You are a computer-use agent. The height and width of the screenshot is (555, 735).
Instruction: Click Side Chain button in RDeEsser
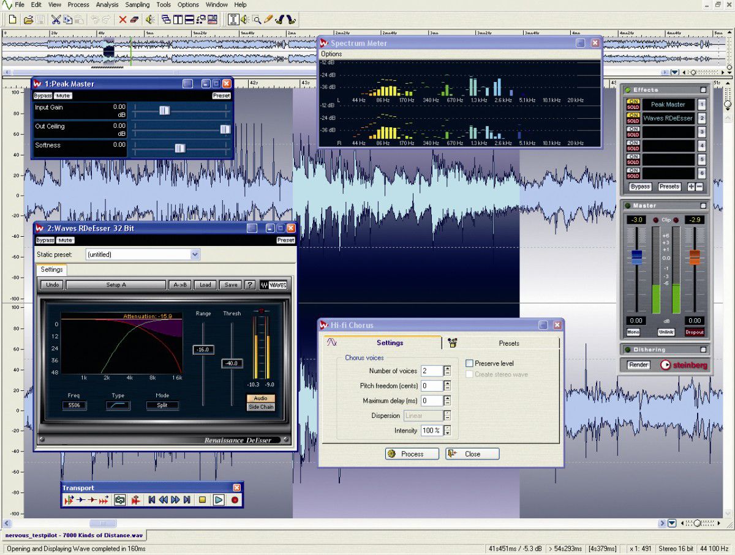[x=261, y=407]
